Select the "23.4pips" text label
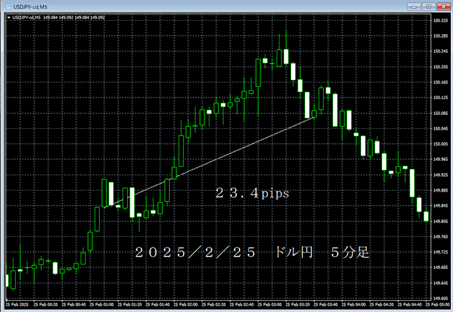This screenshot has height=312, width=453. pyautogui.click(x=252, y=193)
